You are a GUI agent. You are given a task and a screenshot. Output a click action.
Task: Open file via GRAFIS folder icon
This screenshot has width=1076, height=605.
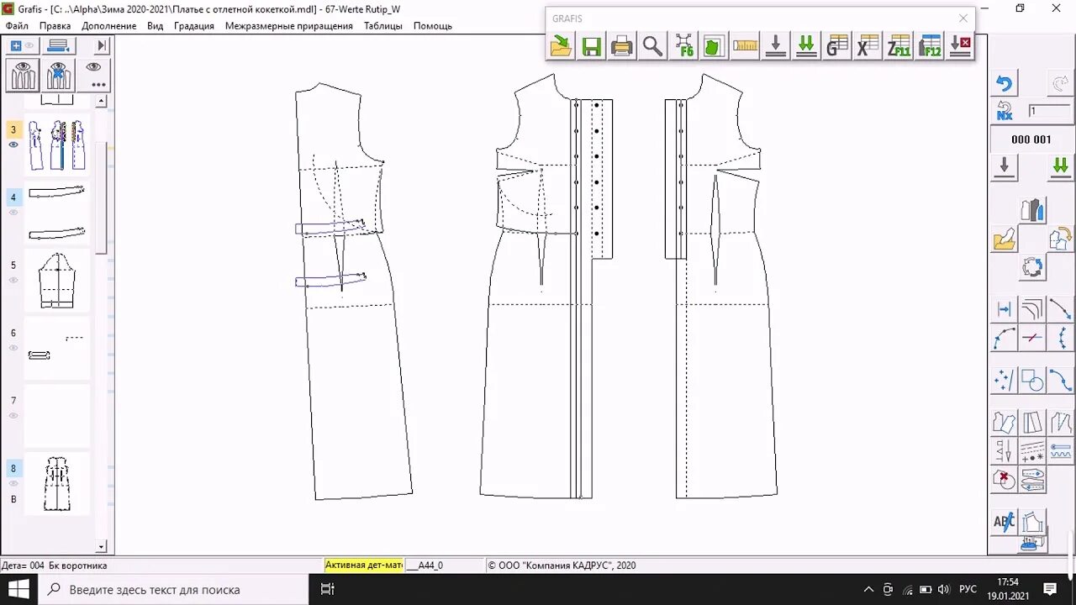(562, 46)
